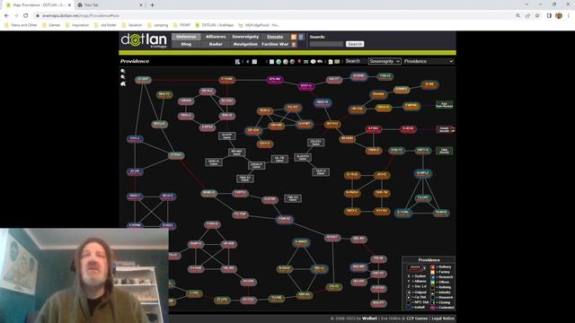Screen dimensions: 575x323
Task: Click the Wollari footer link
Action: (369, 319)
